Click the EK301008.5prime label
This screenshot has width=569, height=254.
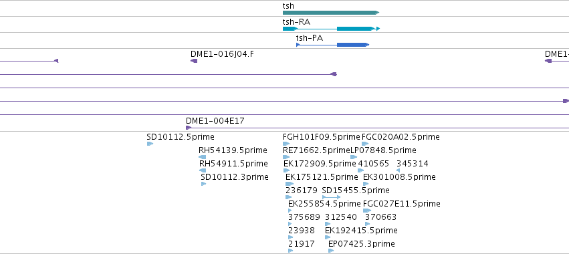click(x=399, y=177)
